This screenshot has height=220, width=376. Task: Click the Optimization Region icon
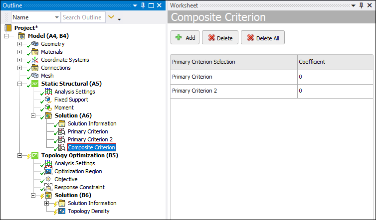coord(48,171)
